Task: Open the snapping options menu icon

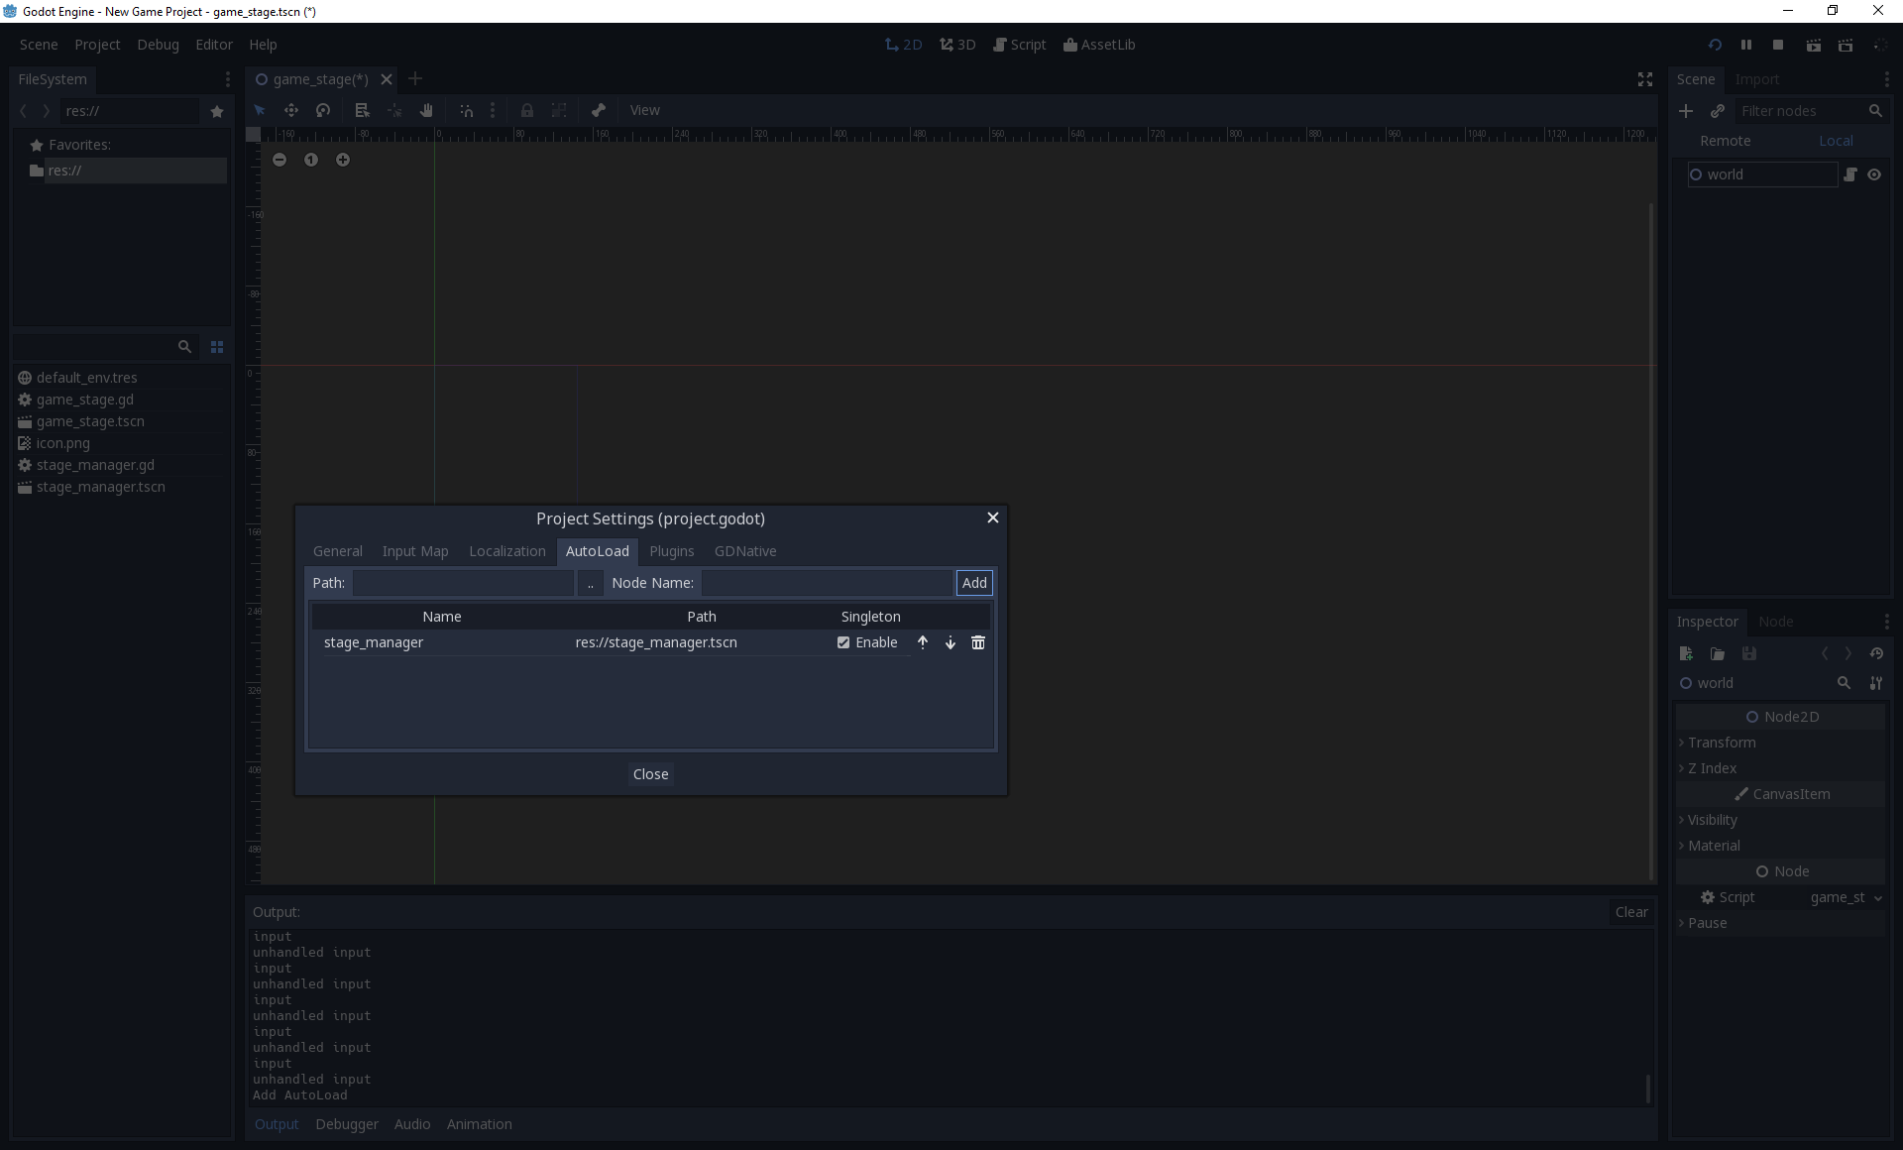Action: (x=493, y=110)
